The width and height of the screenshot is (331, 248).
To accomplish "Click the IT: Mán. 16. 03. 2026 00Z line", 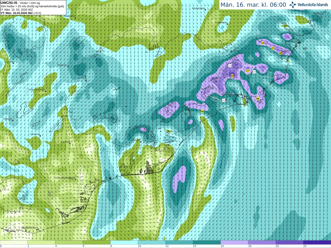I will [x=17, y=10].
